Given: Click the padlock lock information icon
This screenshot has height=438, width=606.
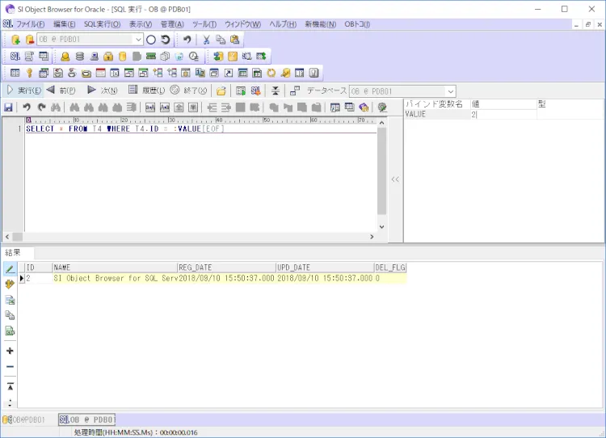Looking at the screenshot, I should pyautogui.click(x=108, y=57).
